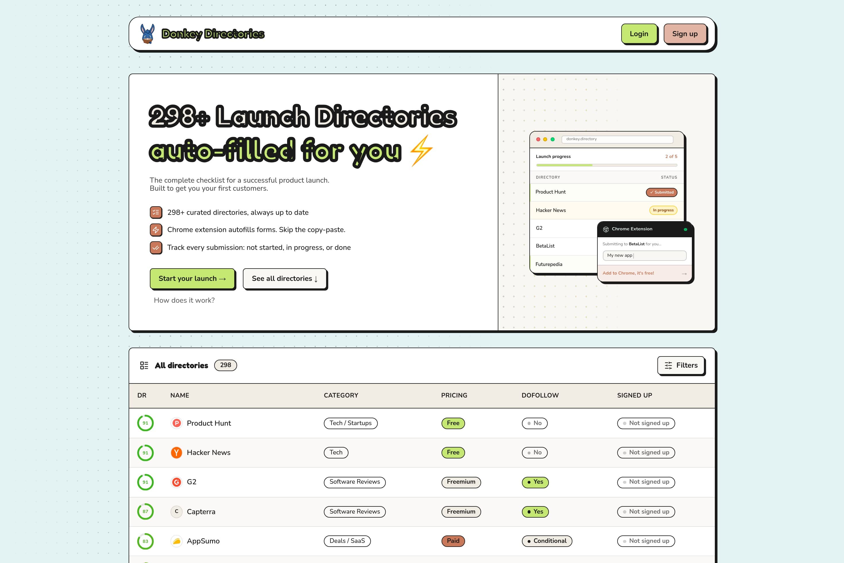The height and width of the screenshot is (563, 844).
Task: Click the Chrome Extension shield icon
Action: [606, 229]
